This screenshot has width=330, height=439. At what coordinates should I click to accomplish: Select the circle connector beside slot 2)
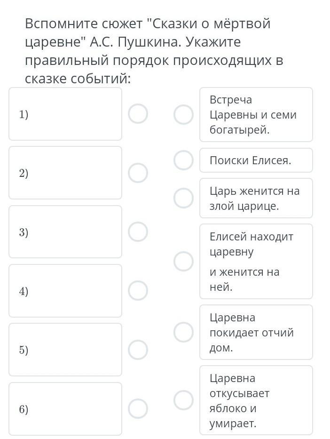click(x=138, y=173)
